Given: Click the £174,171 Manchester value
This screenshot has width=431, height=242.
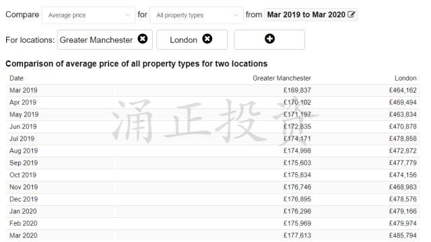Looking at the screenshot, I should point(297,138).
